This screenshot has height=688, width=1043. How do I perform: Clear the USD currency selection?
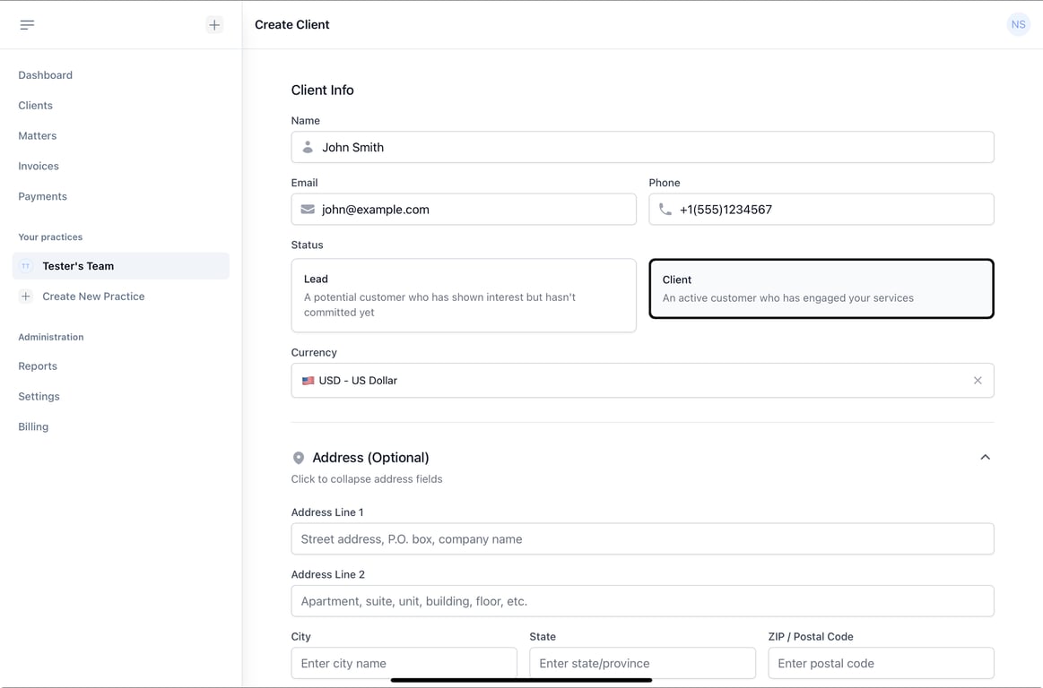978,381
